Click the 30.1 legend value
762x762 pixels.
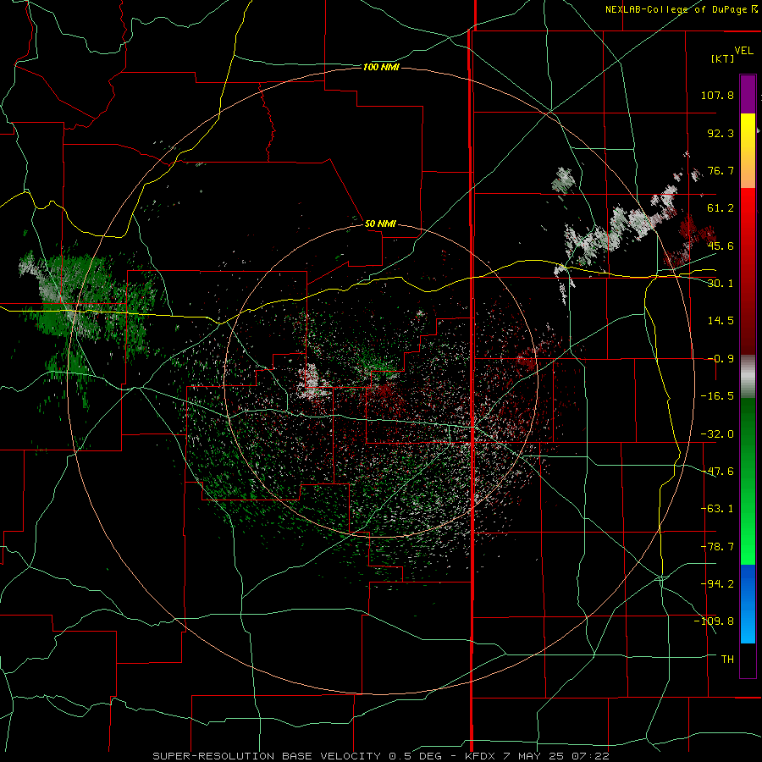click(721, 284)
